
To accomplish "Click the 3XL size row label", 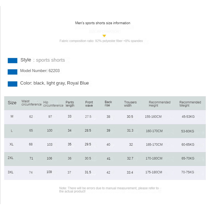I will coord(11,172).
